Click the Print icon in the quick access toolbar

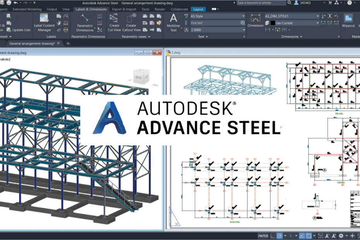click(9, 3)
